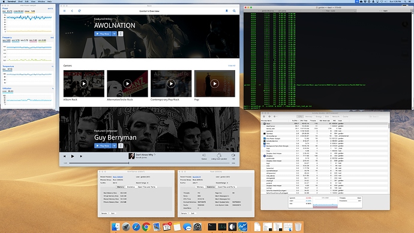
Task: Click the stop process icon in Activity Monitor
Action: pos(264,116)
